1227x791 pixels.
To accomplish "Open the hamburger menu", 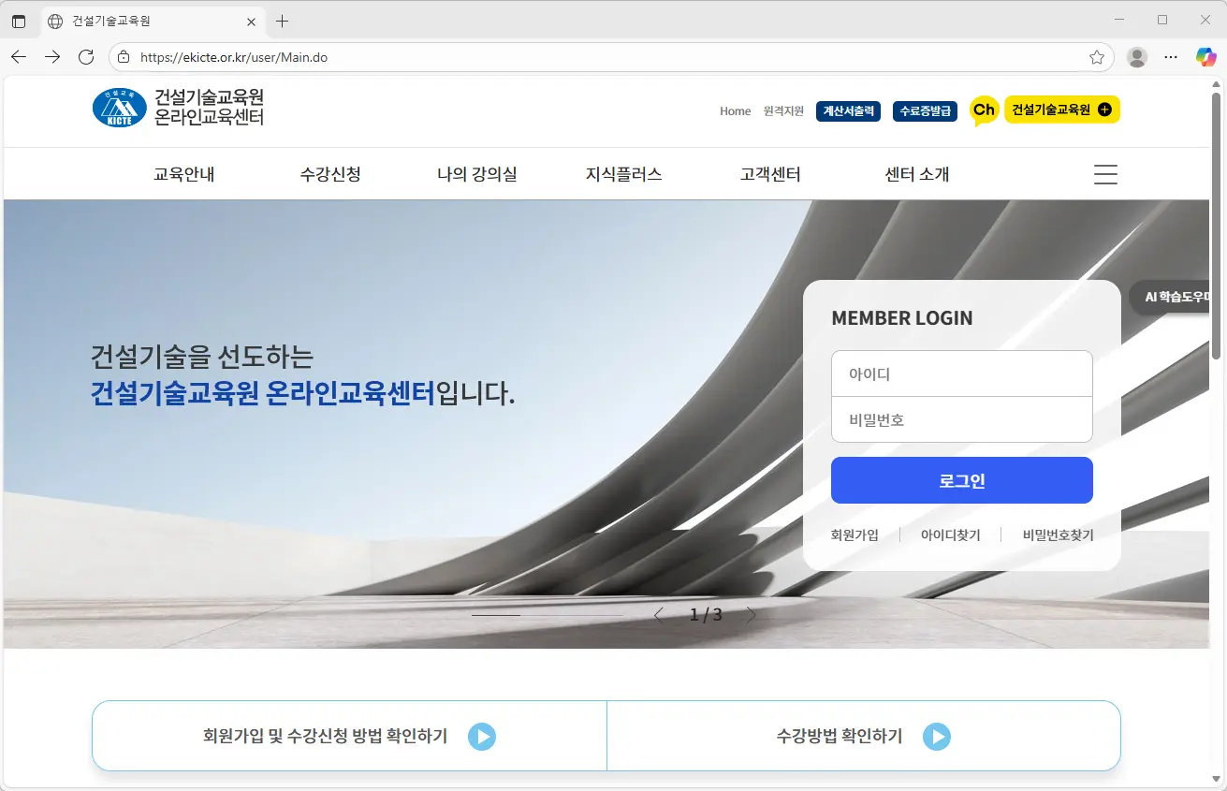I will (x=1104, y=174).
